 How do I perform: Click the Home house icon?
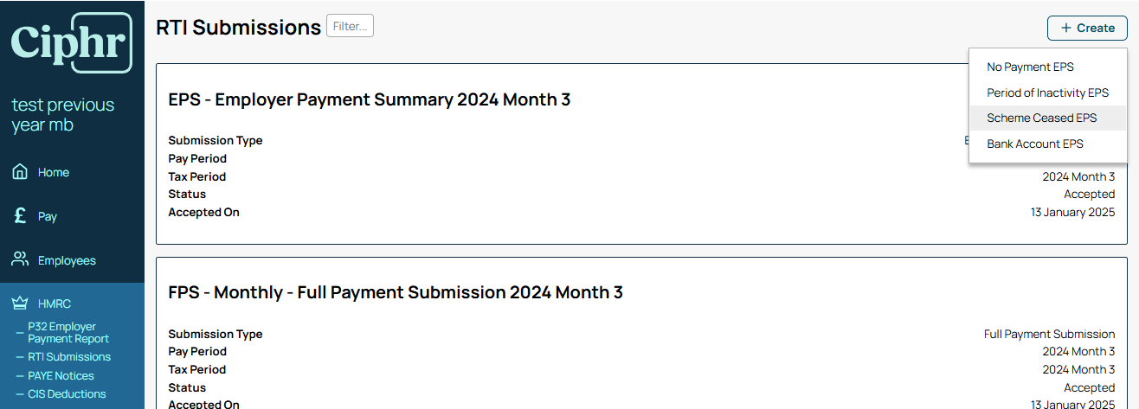(20, 172)
